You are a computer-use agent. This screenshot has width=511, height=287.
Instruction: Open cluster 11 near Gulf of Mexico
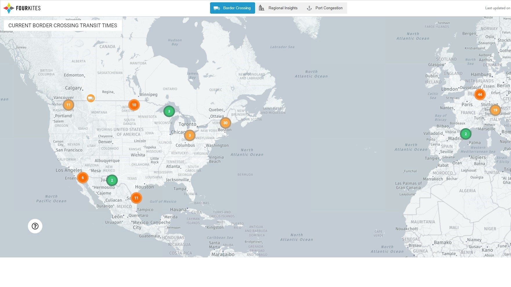(136, 198)
